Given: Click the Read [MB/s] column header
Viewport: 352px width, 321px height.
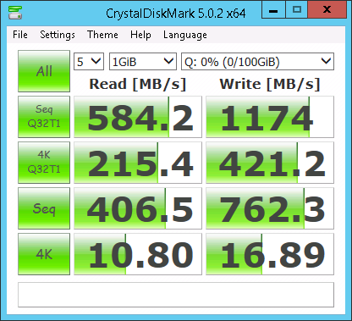Looking at the screenshot, I should pos(138,84).
